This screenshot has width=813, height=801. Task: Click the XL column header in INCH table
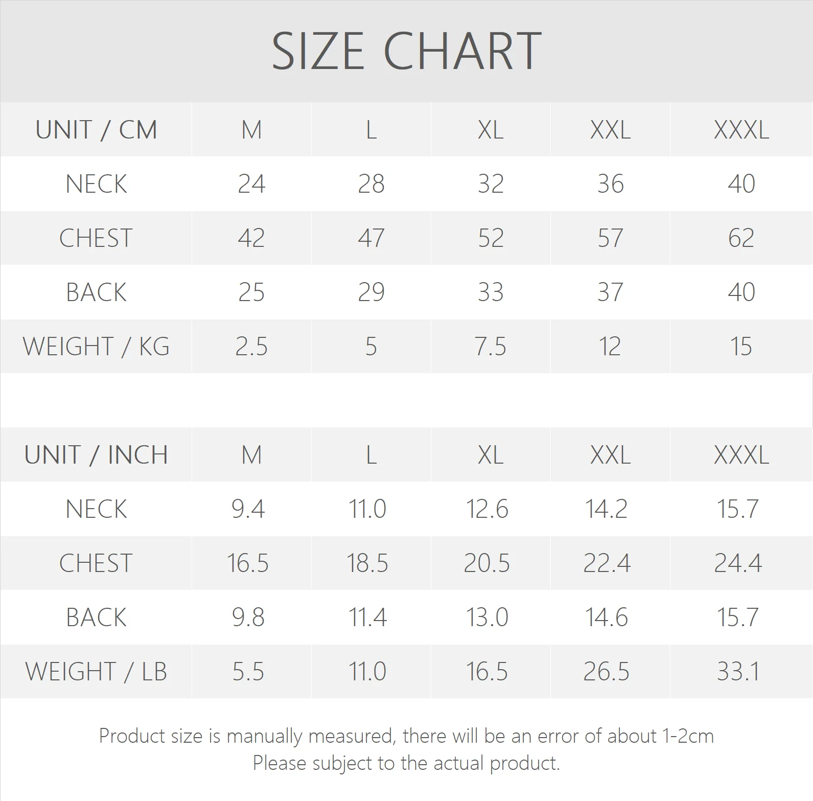(491, 455)
